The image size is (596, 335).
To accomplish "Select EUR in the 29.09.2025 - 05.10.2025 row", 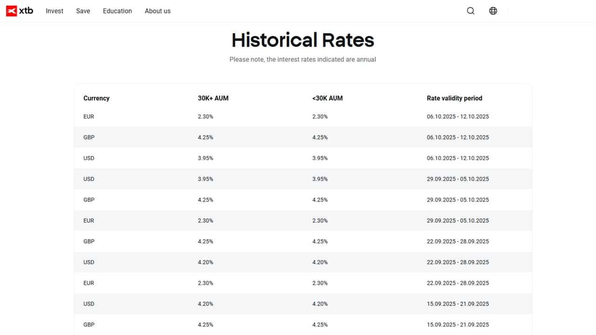I will tap(88, 221).
